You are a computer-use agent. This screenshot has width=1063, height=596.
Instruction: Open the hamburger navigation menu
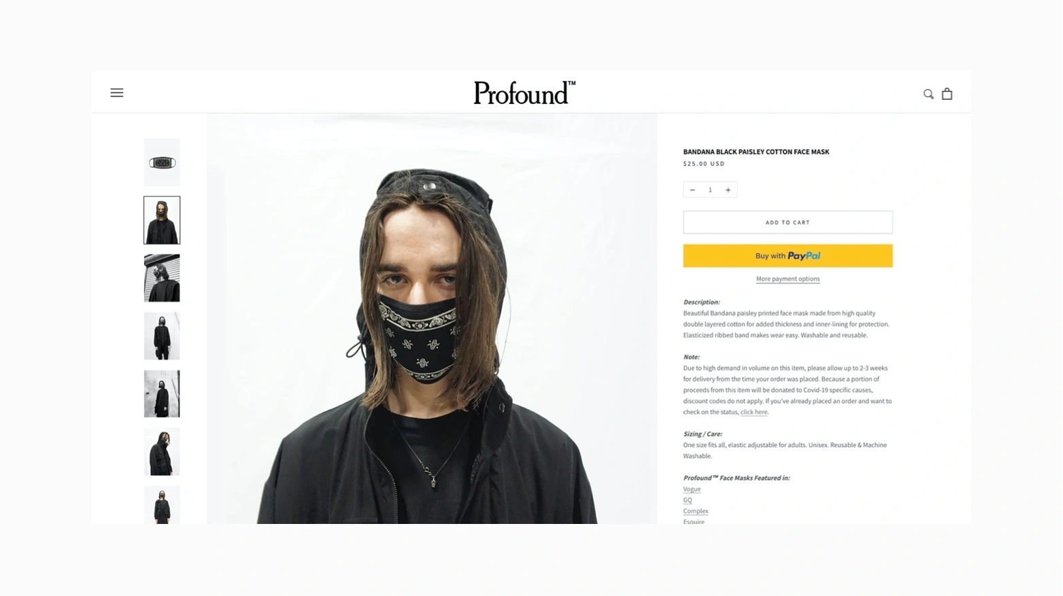(x=117, y=92)
